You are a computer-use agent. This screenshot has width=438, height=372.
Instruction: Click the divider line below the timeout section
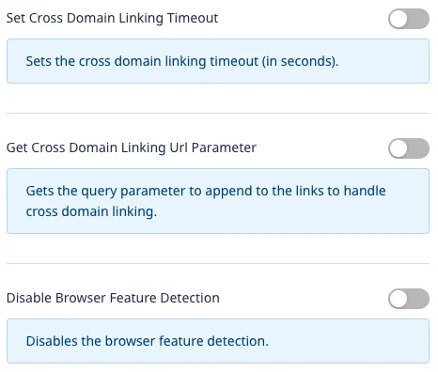[x=218, y=113]
